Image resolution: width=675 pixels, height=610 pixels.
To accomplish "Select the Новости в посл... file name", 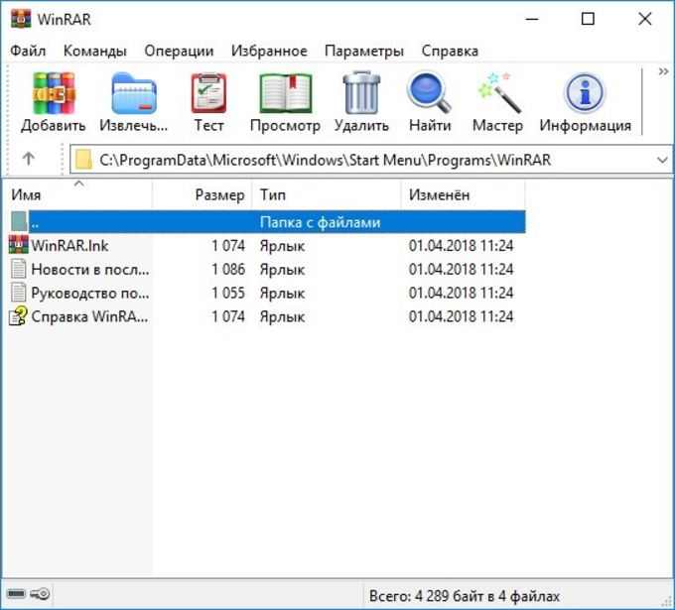I will [90, 270].
